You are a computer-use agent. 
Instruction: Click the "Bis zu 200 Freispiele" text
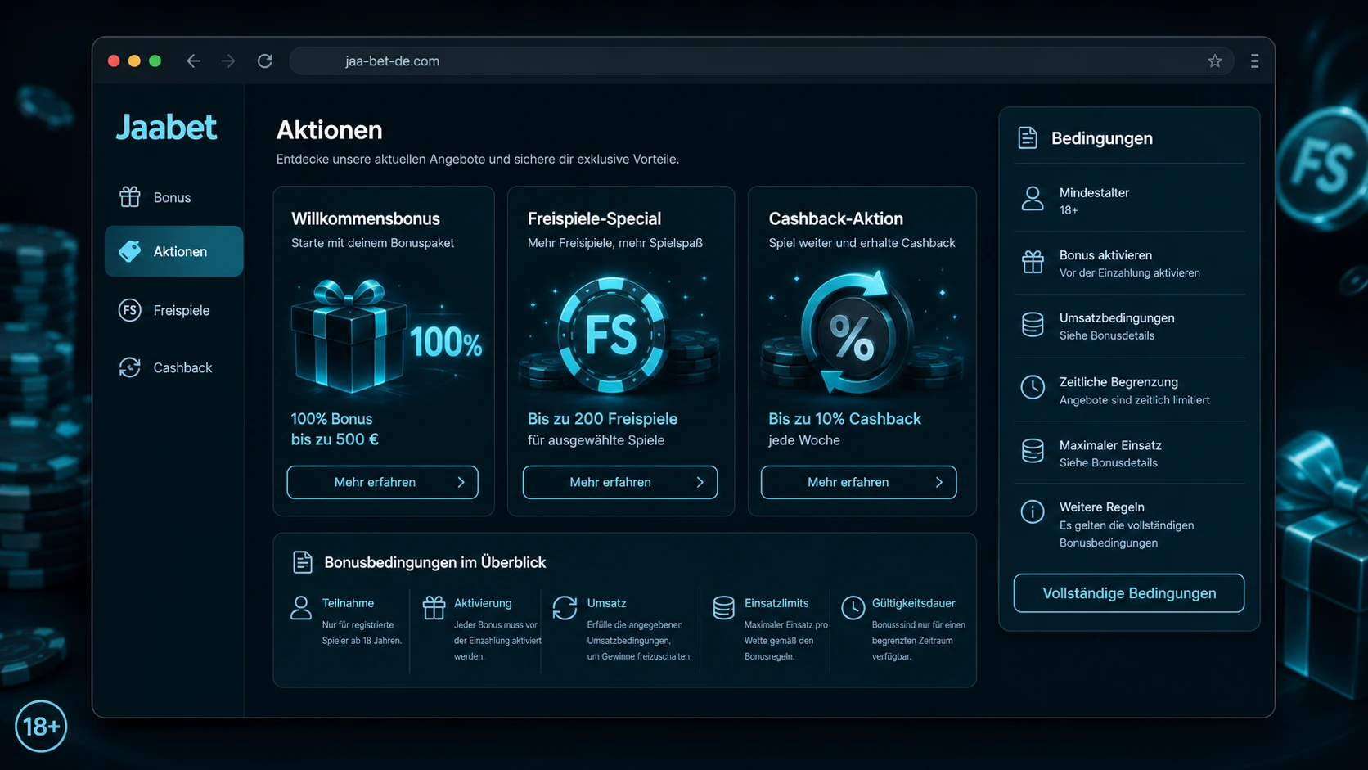[602, 418]
